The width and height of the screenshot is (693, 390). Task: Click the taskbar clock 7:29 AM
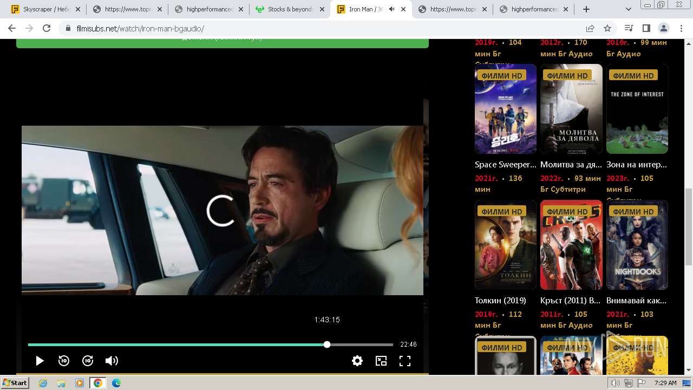coord(665,383)
